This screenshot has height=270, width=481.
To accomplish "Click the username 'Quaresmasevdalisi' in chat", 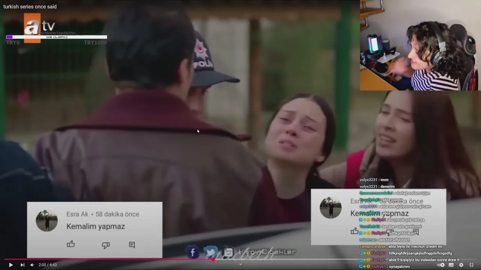I will 376,193.
